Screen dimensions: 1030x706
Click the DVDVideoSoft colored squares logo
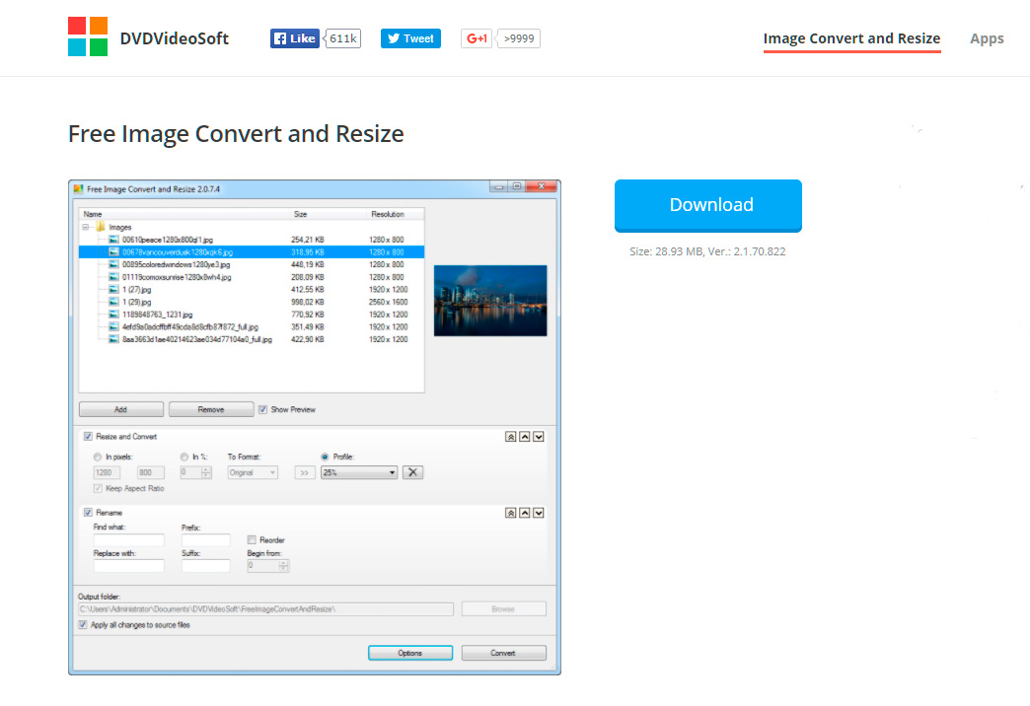[x=88, y=37]
